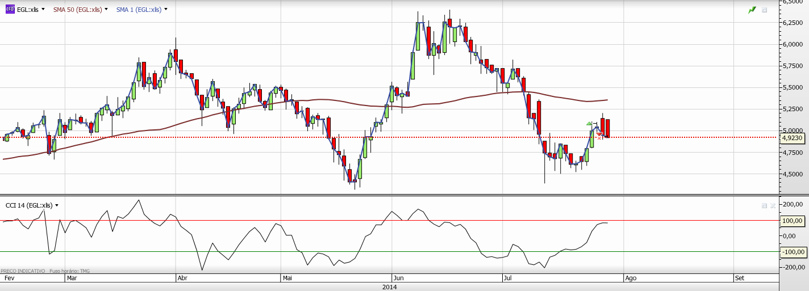The height and width of the screenshot is (291, 809).
Task: Close the CCI 14 indicator panel
Action: (x=773, y=205)
